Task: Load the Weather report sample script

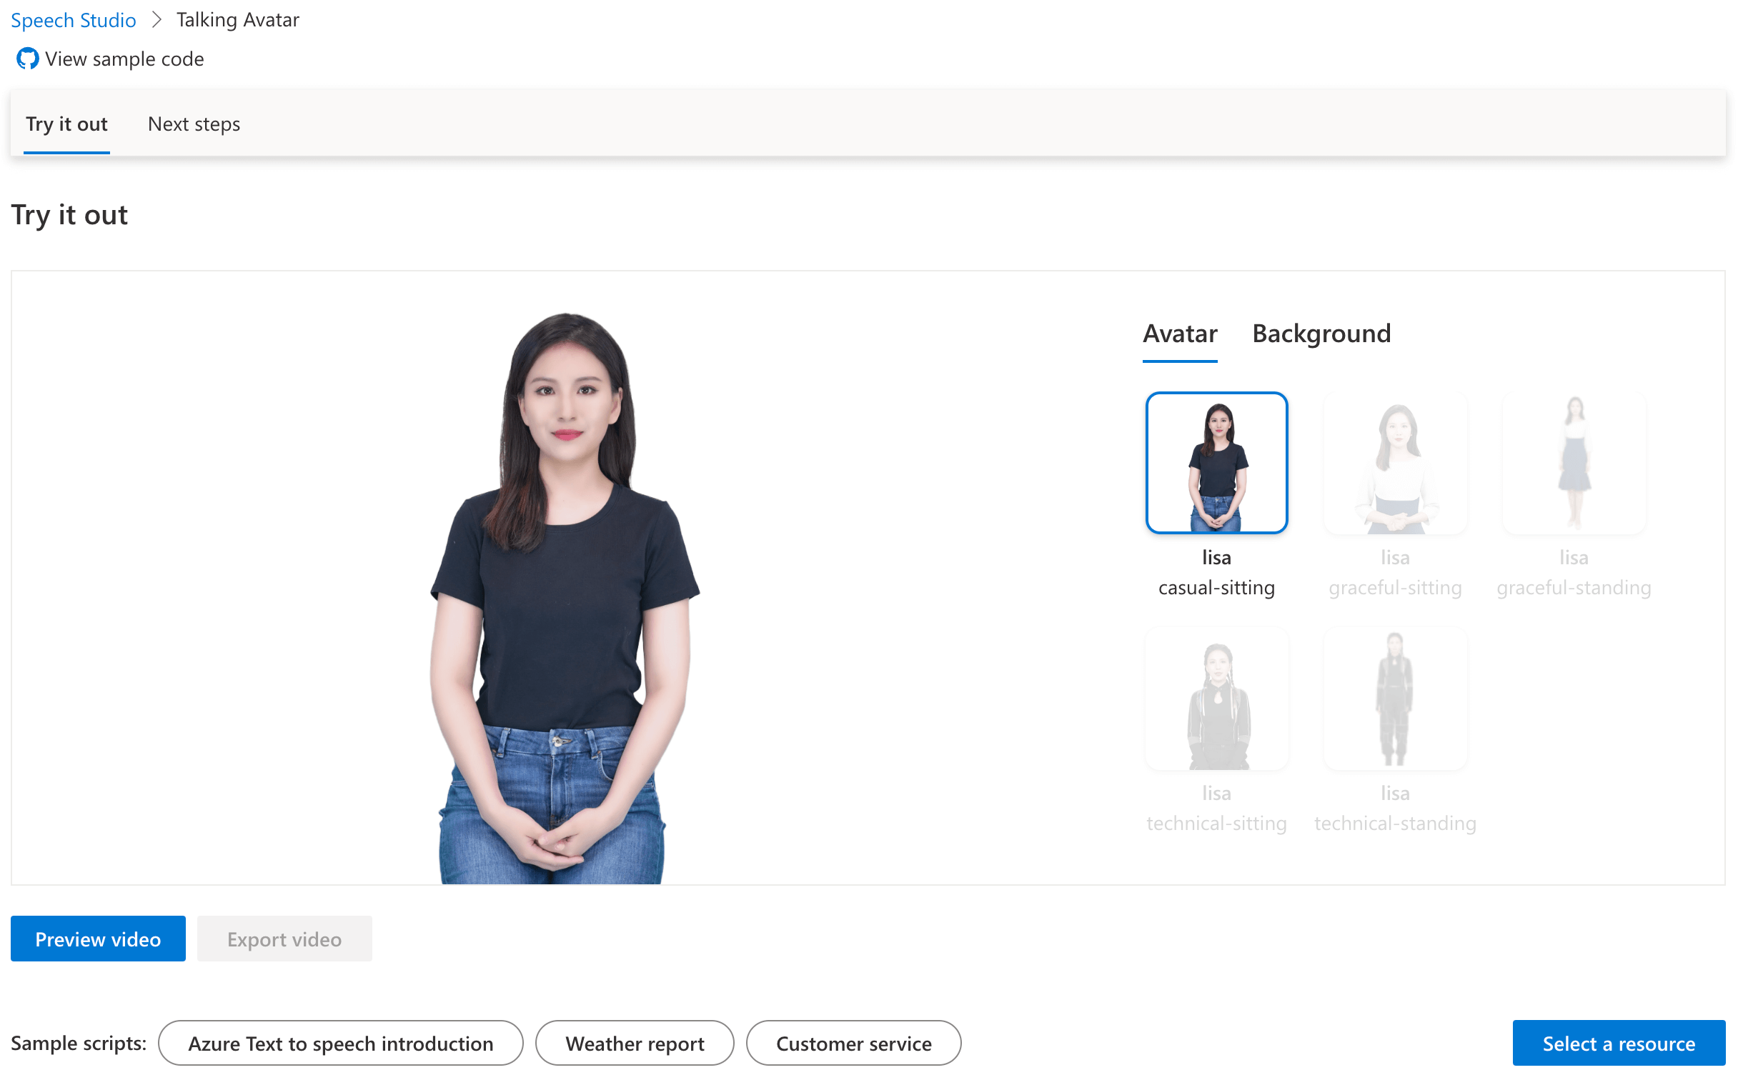Action: click(x=634, y=1042)
